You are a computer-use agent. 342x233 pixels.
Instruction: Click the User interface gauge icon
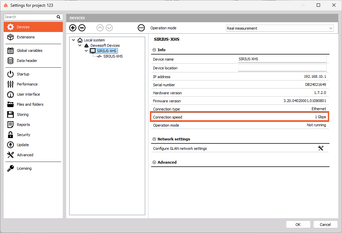tap(10, 94)
